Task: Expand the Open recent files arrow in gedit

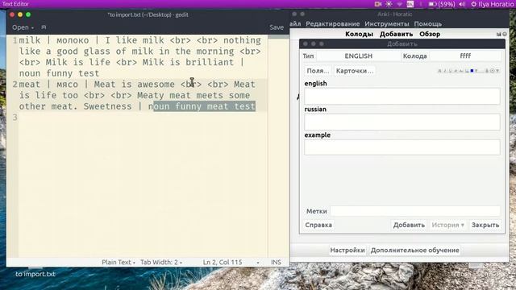Action: tap(32, 28)
